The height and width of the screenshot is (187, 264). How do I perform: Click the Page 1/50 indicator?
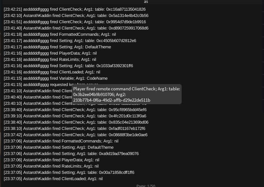click(x=145, y=185)
